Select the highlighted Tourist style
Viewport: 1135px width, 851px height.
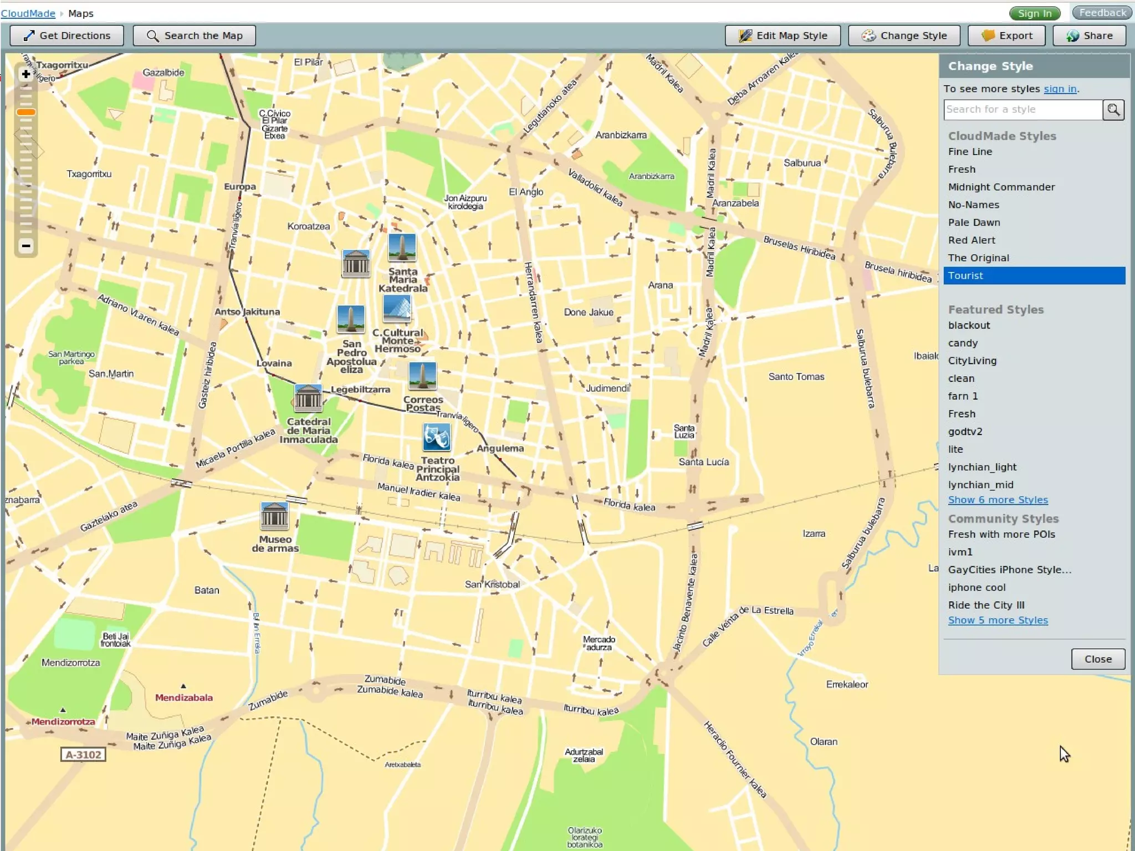tap(1034, 276)
